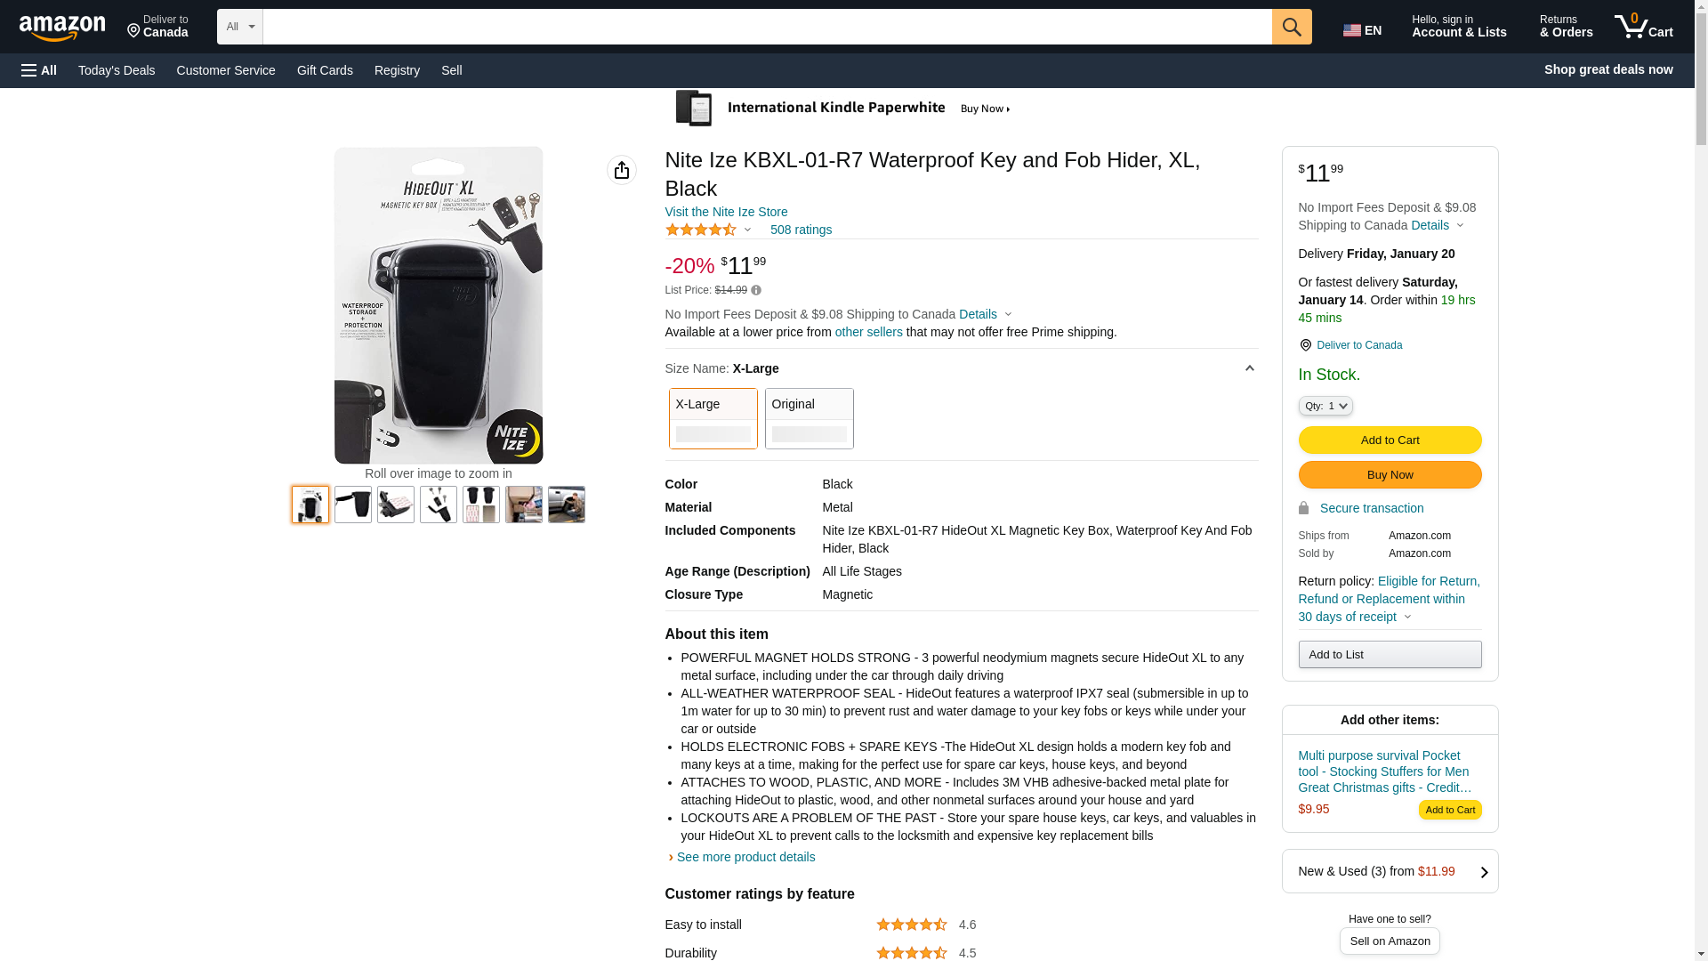Viewport: 1708px width, 961px height.
Task: Open Today's Deals in navigation bar
Action: click(117, 70)
